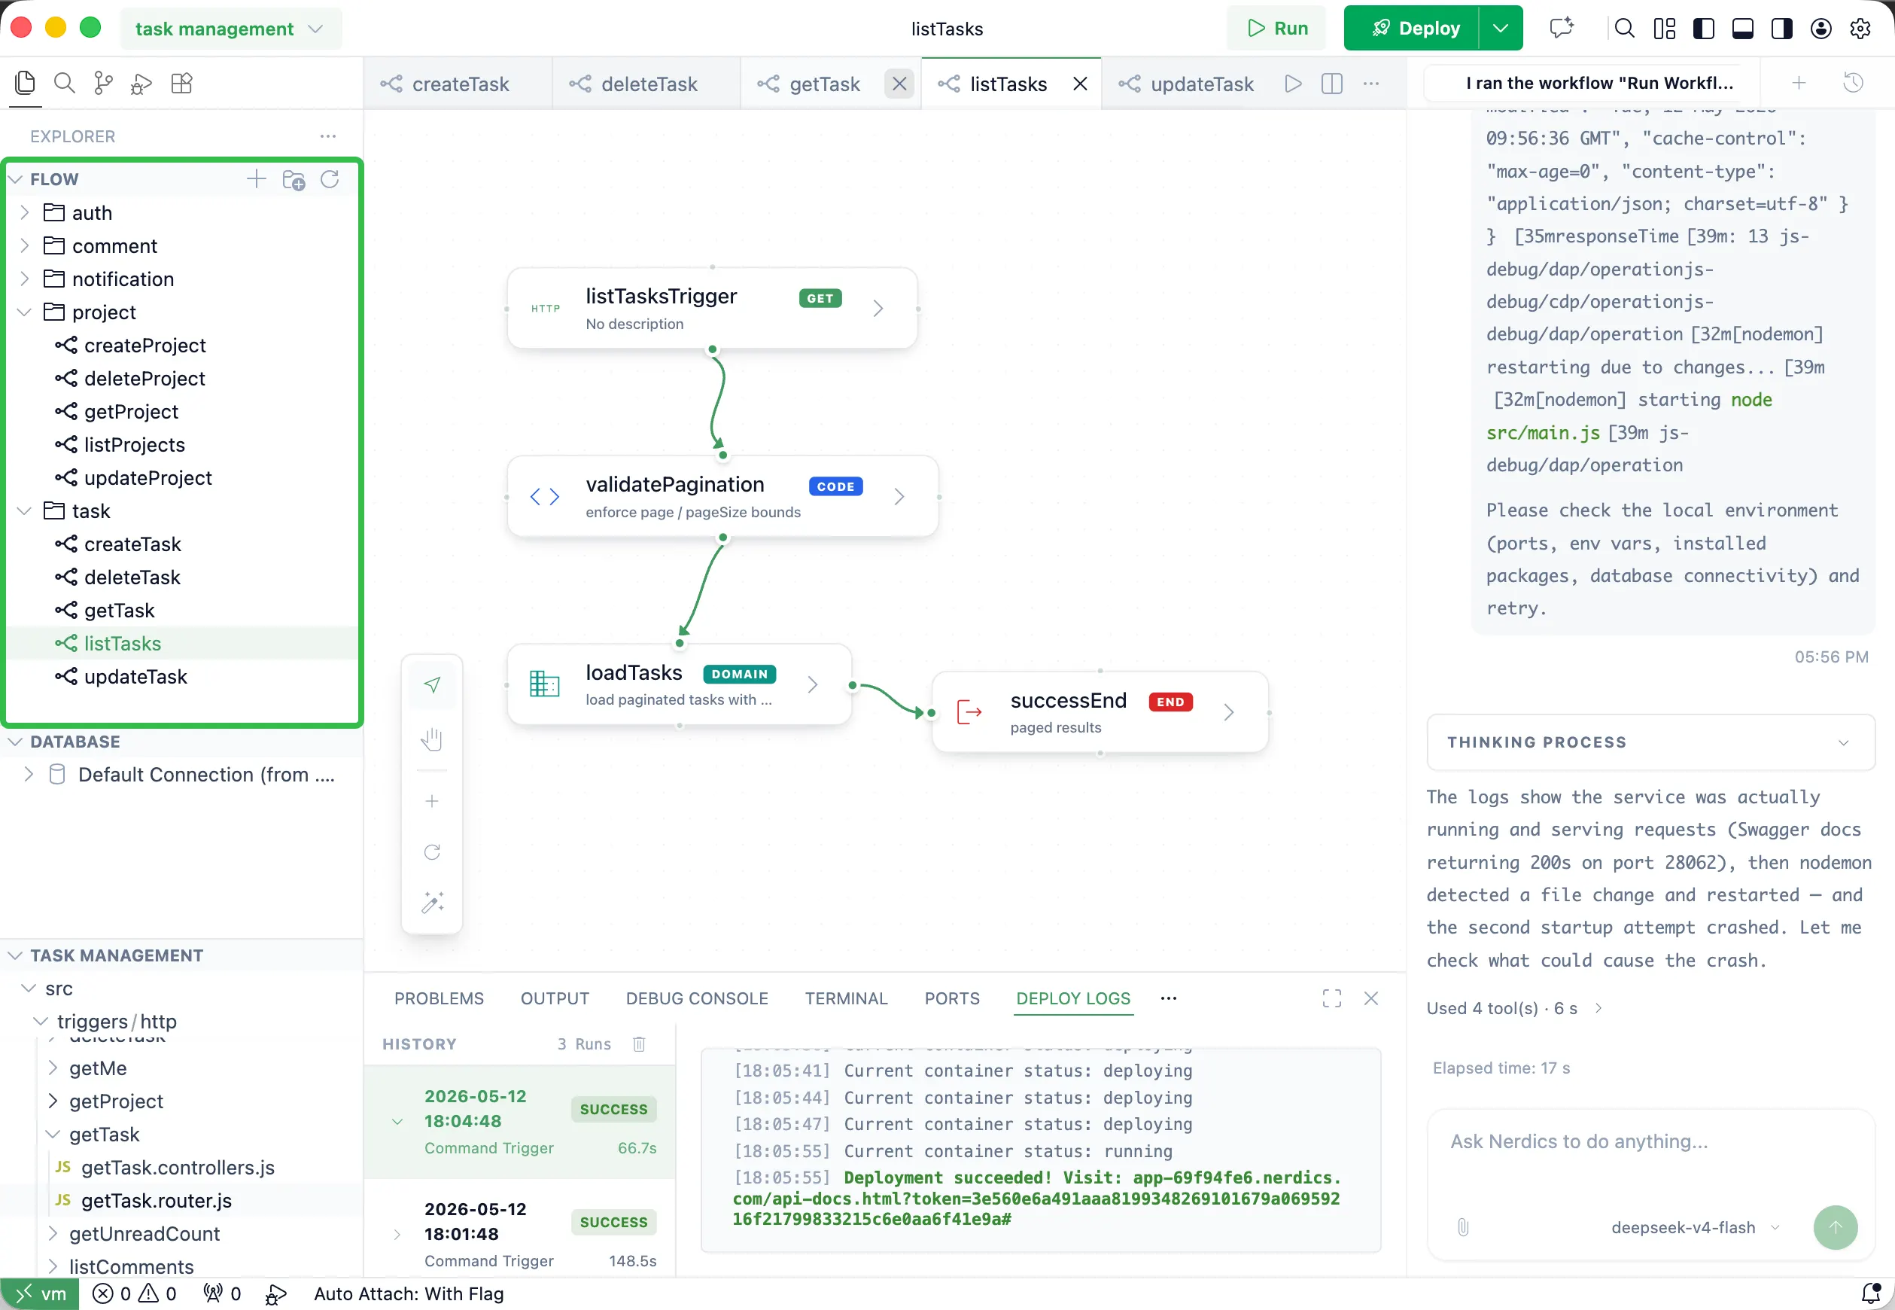Screen dimensions: 1895x1310
Task: Open the 18:01:48 deploy run entry
Action: 520,1234
